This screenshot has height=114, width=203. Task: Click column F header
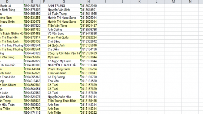coord(44,2)
